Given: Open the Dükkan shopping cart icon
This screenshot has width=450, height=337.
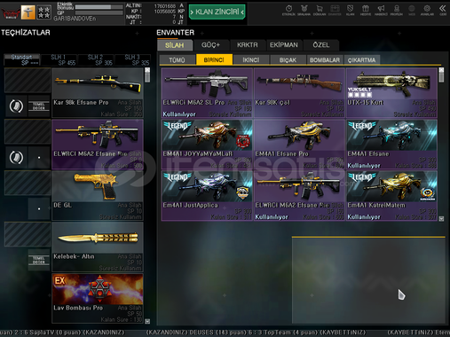Looking at the screenshot, I should (320, 10).
